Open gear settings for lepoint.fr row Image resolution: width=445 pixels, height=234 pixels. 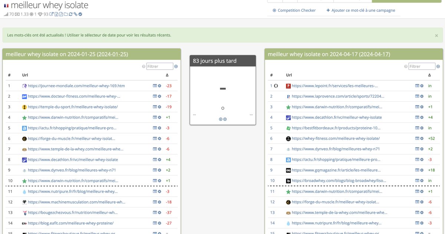point(422,86)
